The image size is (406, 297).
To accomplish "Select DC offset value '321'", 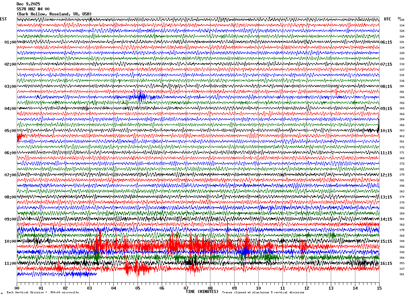I will point(402,42).
